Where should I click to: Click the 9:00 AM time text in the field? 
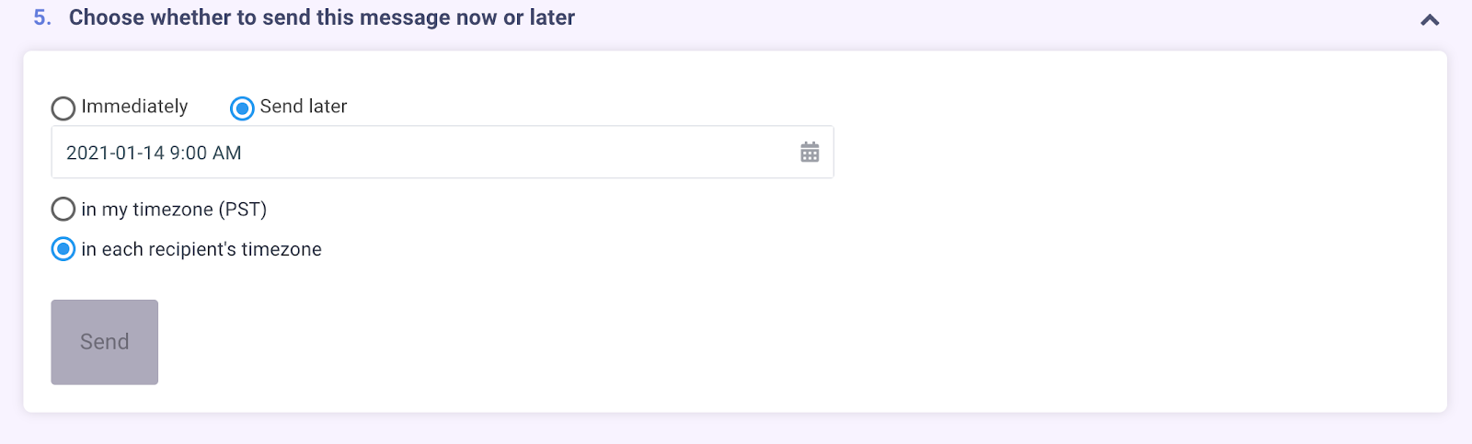206,154
